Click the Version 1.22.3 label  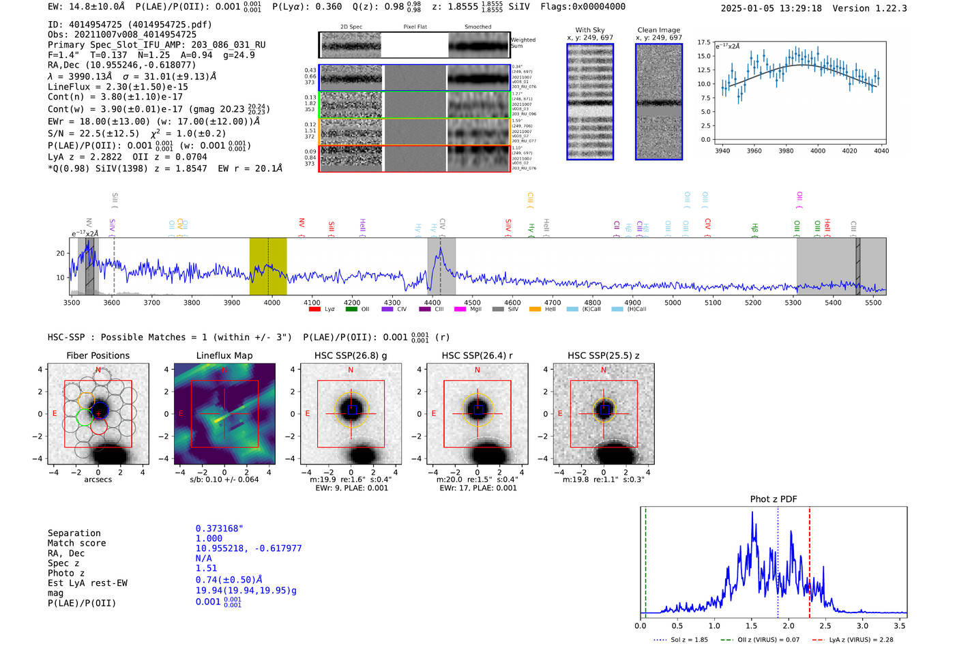pyautogui.click(x=870, y=8)
